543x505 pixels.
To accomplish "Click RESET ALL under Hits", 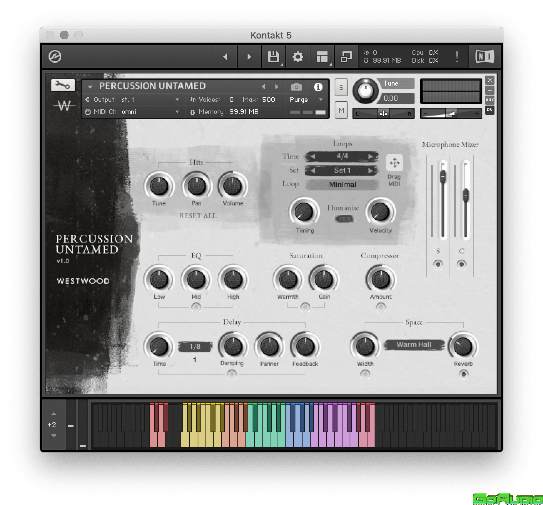I will 198,216.
